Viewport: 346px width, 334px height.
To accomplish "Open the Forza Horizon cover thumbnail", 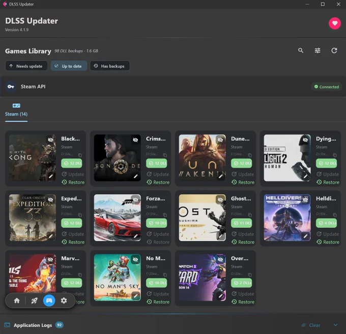I will 117,218.
